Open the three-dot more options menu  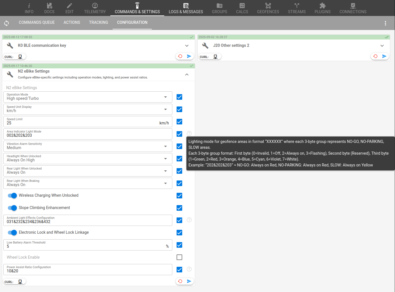385,23
